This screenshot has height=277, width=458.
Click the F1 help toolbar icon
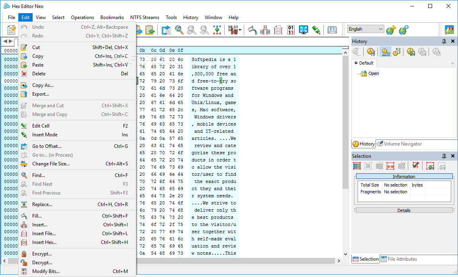(x=332, y=29)
